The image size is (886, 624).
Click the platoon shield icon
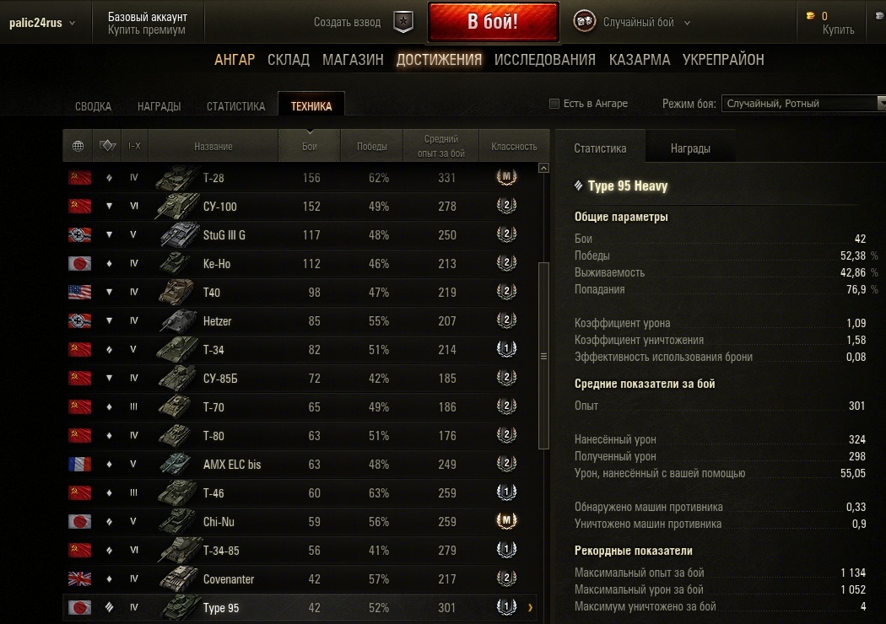[402, 22]
